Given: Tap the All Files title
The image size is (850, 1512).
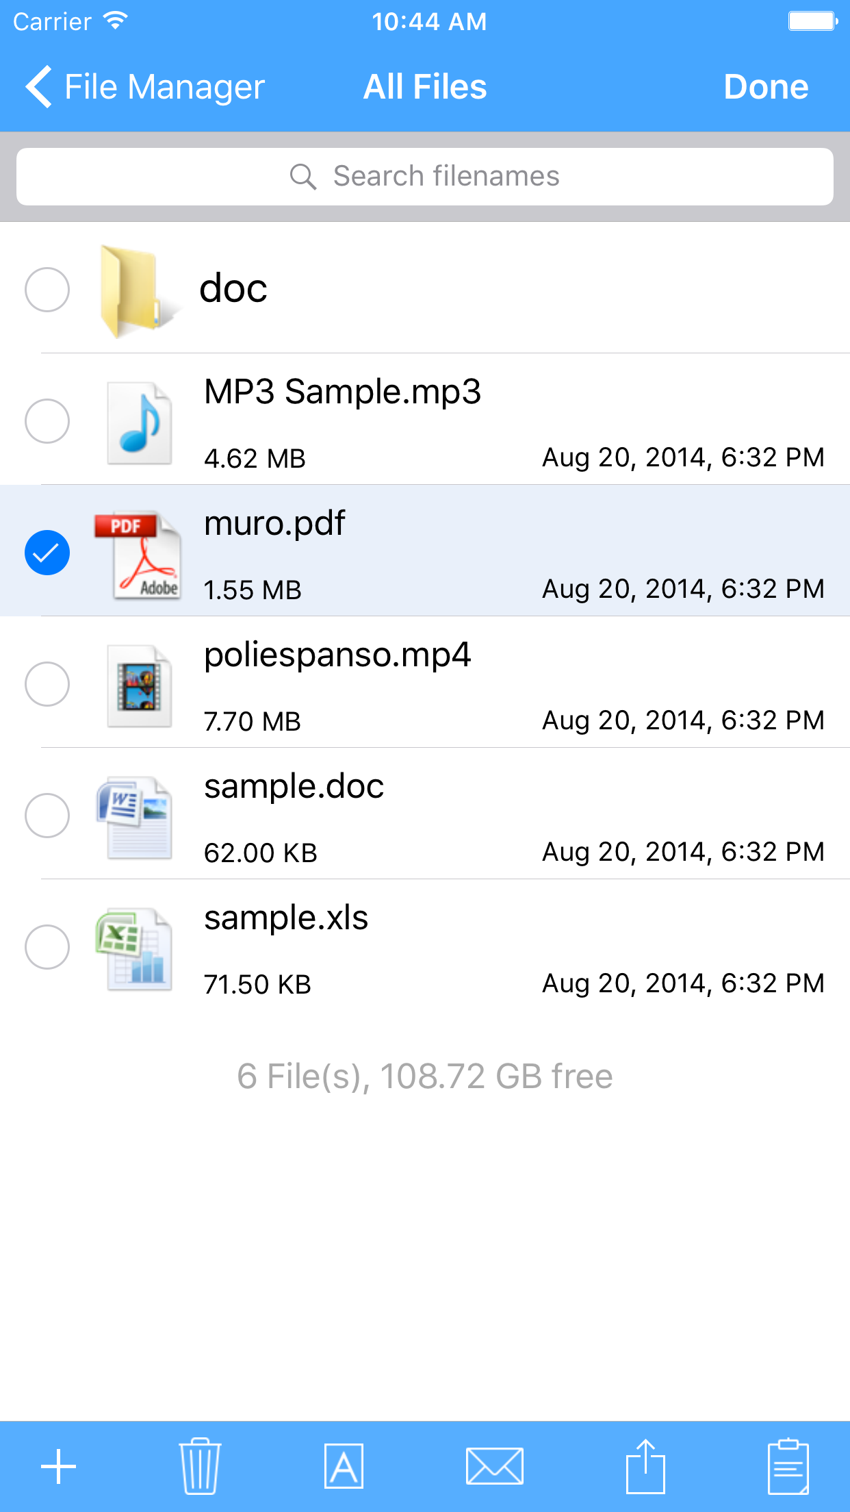Looking at the screenshot, I should 424,86.
